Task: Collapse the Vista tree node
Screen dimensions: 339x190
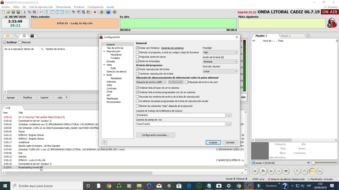Action: 104,65
